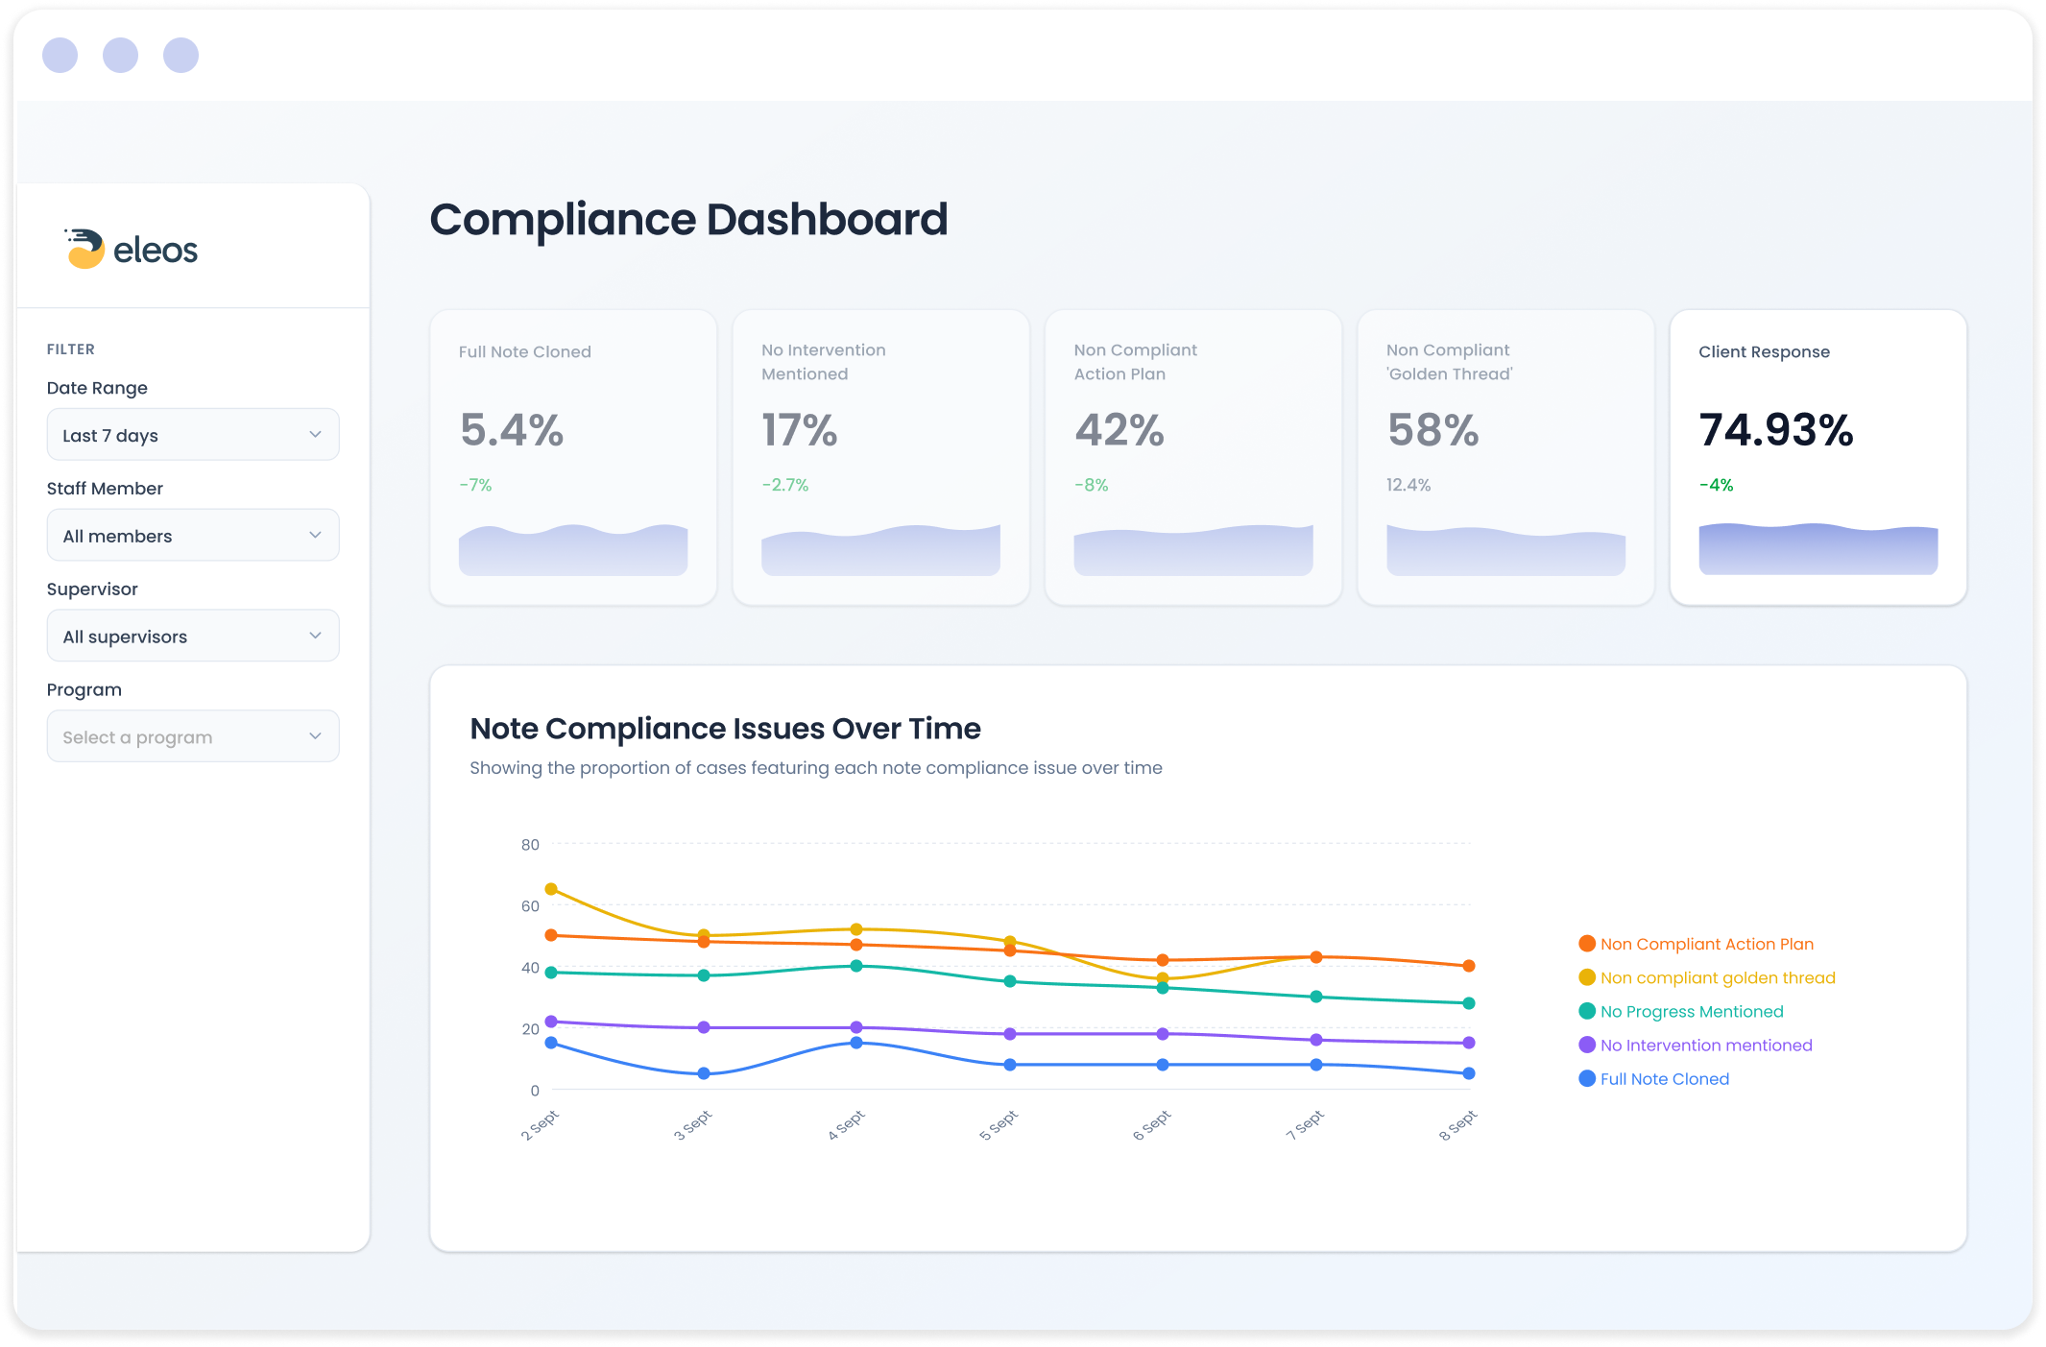Click the eleos logo icon
This screenshot has height=1347, width=2046.
click(x=85, y=249)
